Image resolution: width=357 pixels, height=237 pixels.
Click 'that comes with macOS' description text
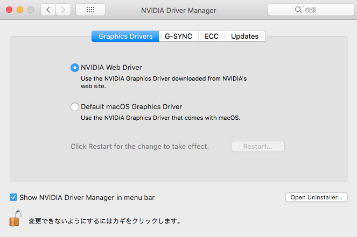pyautogui.click(x=160, y=118)
